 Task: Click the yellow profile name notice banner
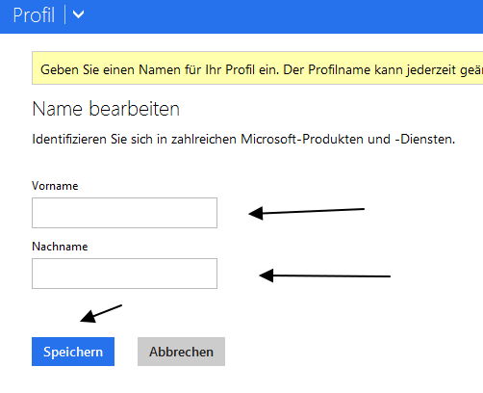click(258, 68)
